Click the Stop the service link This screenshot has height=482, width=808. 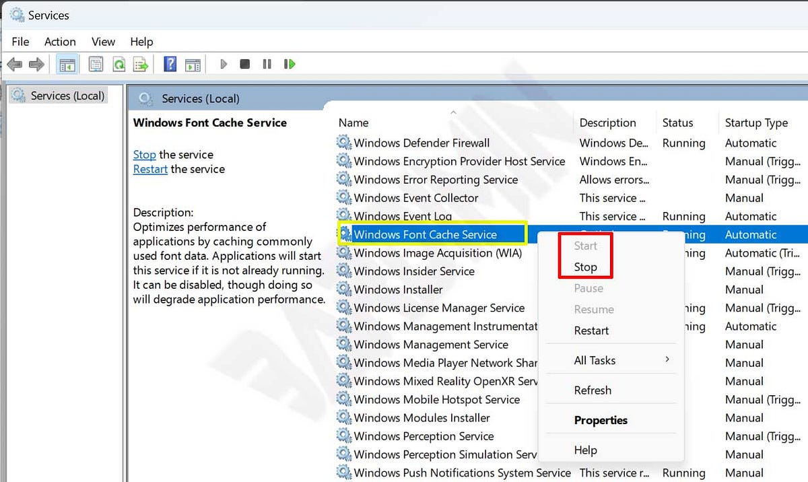click(x=144, y=154)
